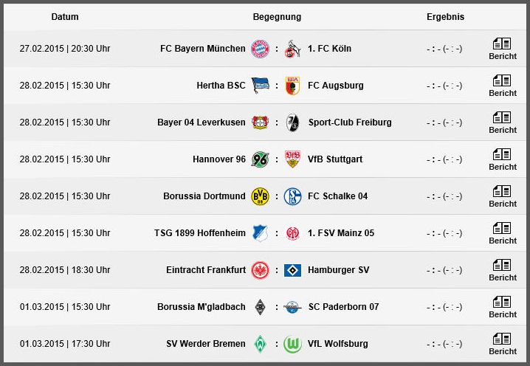Image resolution: width=530 pixels, height=366 pixels.
Task: Click the FC Schalke 04 blue crest
Action: (292, 196)
